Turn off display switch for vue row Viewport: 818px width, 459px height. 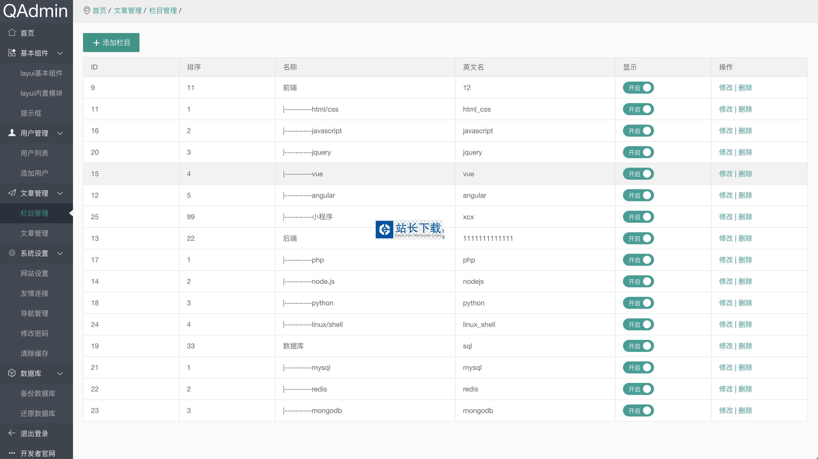pyautogui.click(x=638, y=174)
